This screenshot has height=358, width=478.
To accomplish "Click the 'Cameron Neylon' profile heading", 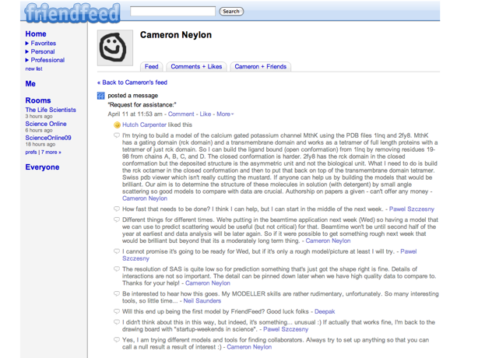I will pyautogui.click(x=176, y=35).
